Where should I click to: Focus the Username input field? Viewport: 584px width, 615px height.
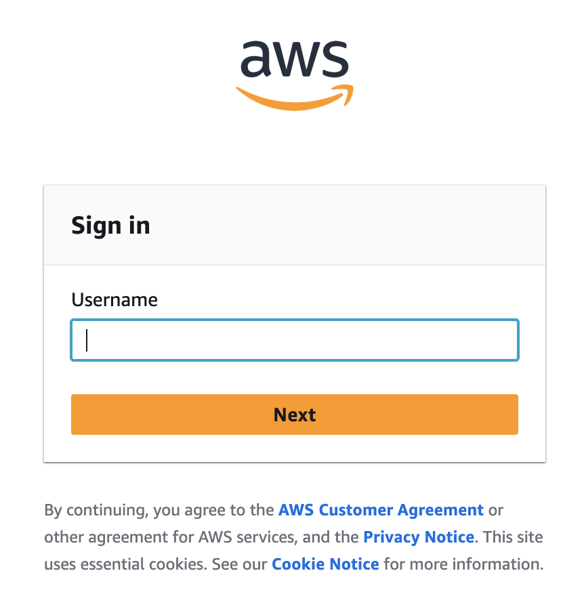coord(295,340)
